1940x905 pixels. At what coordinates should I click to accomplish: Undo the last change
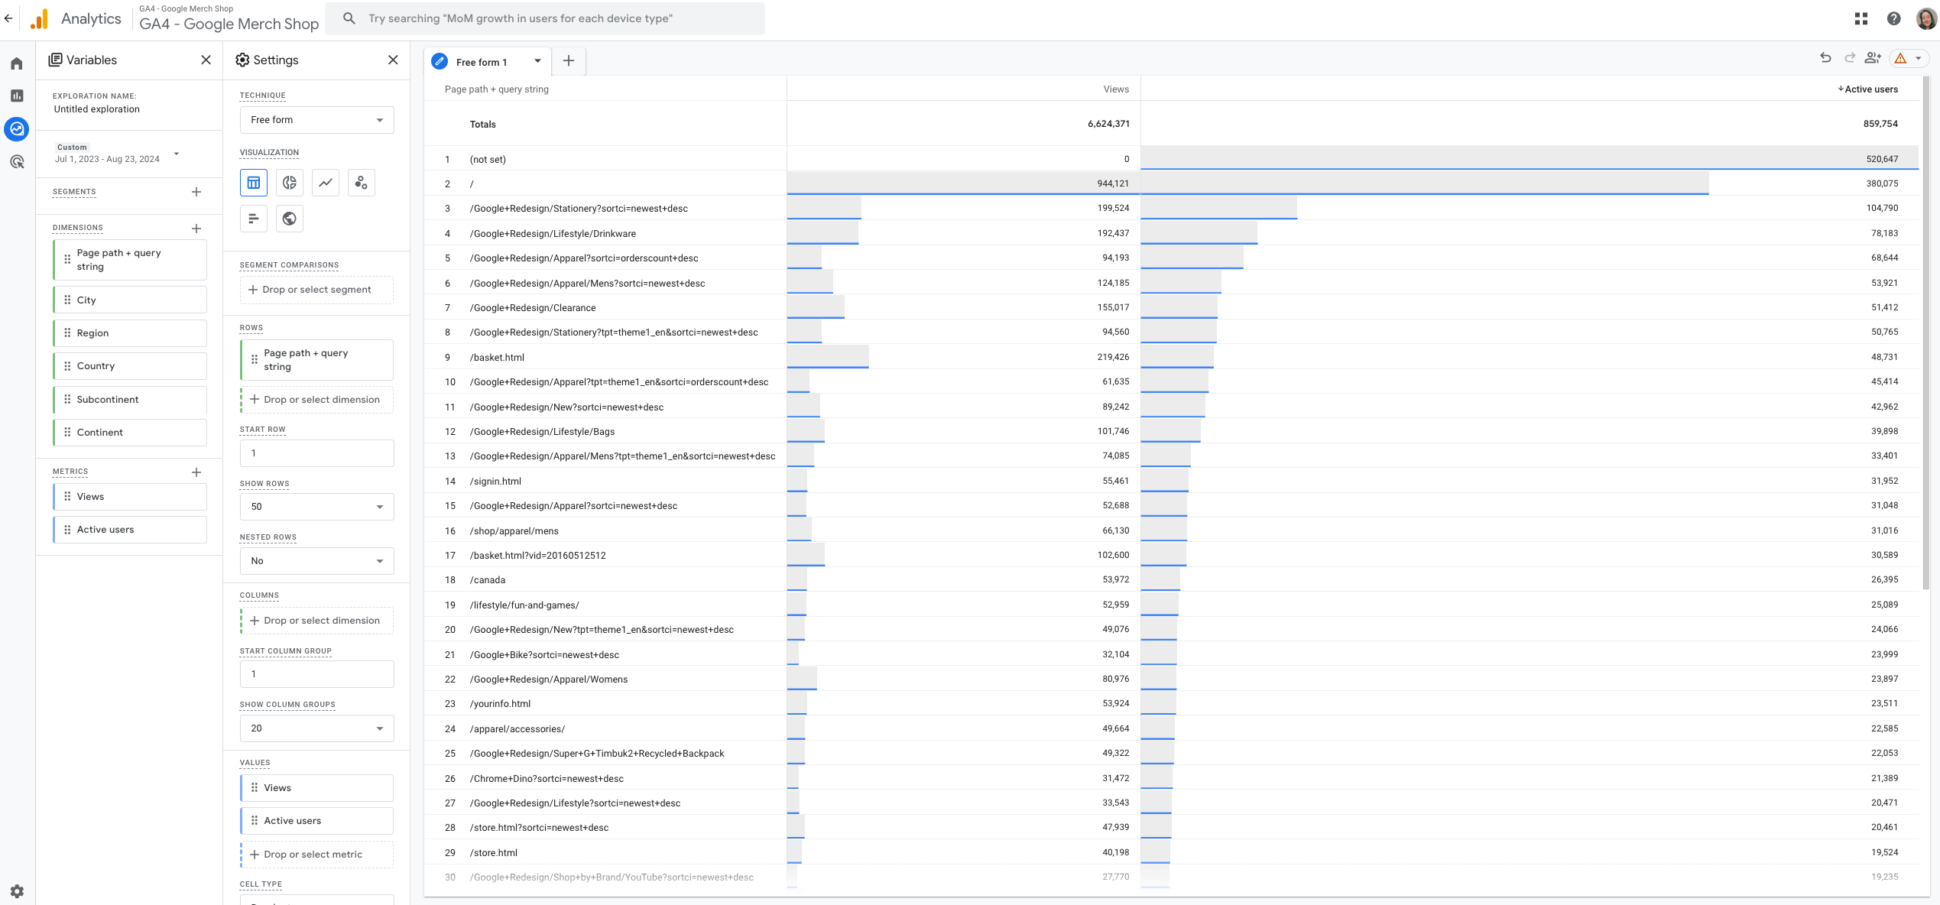point(1825,58)
